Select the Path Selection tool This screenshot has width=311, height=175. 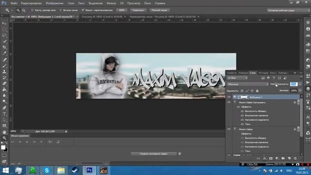pyautogui.click(x=4, y=120)
